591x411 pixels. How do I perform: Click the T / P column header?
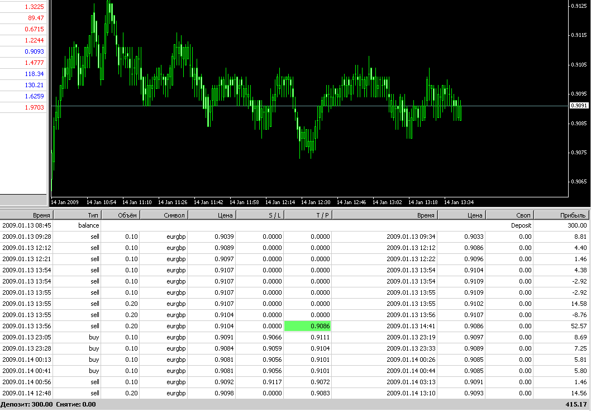308,215
